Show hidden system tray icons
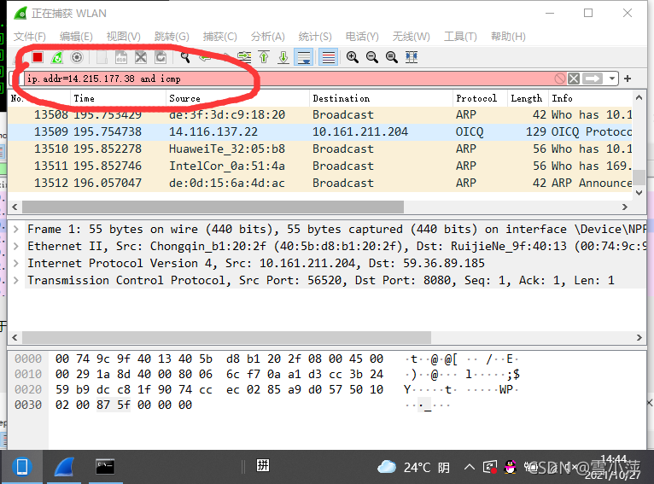654x484 pixels. coord(470,467)
